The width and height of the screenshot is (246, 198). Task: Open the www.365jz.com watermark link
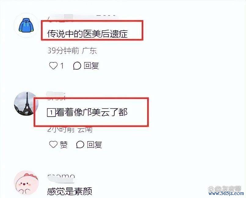(226, 194)
